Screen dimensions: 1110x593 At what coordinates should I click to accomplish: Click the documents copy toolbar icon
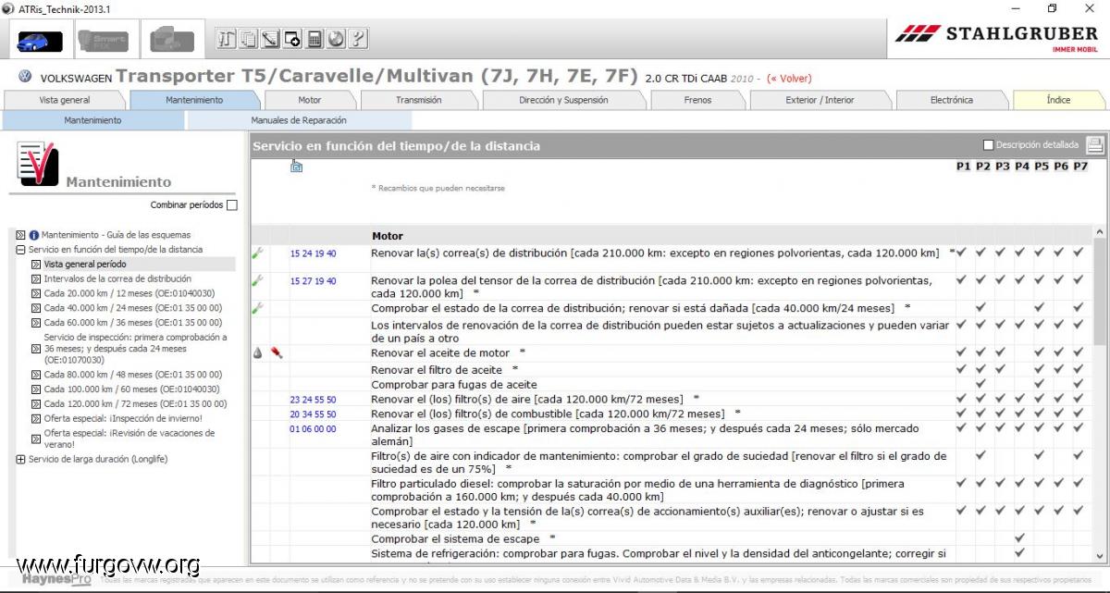pyautogui.click(x=248, y=39)
